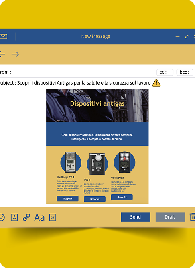Image resolution: width=195 pixels, height=268 pixels.
Task: Minimize the New Message window
Action: [177, 36]
